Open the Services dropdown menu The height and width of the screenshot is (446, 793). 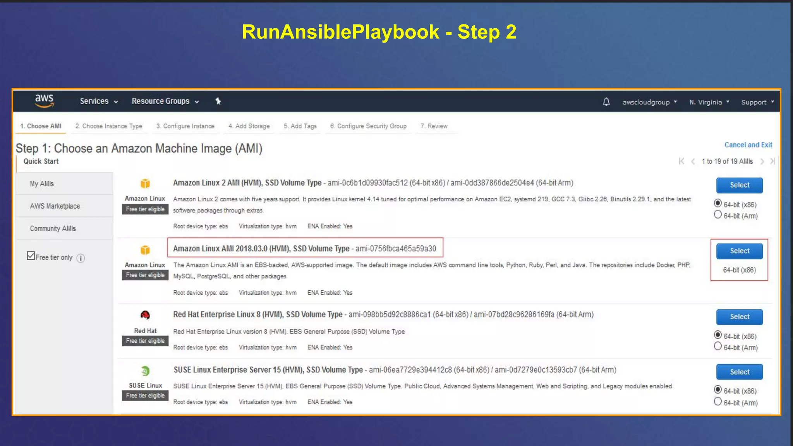pyautogui.click(x=99, y=101)
